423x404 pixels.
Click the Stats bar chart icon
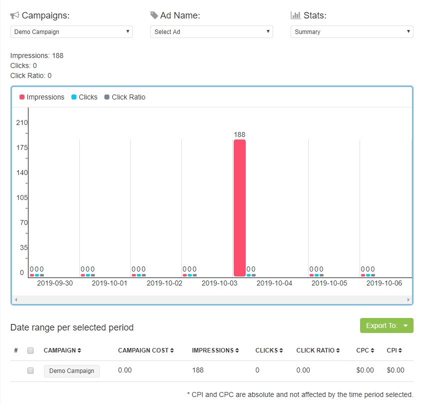pyautogui.click(x=295, y=15)
